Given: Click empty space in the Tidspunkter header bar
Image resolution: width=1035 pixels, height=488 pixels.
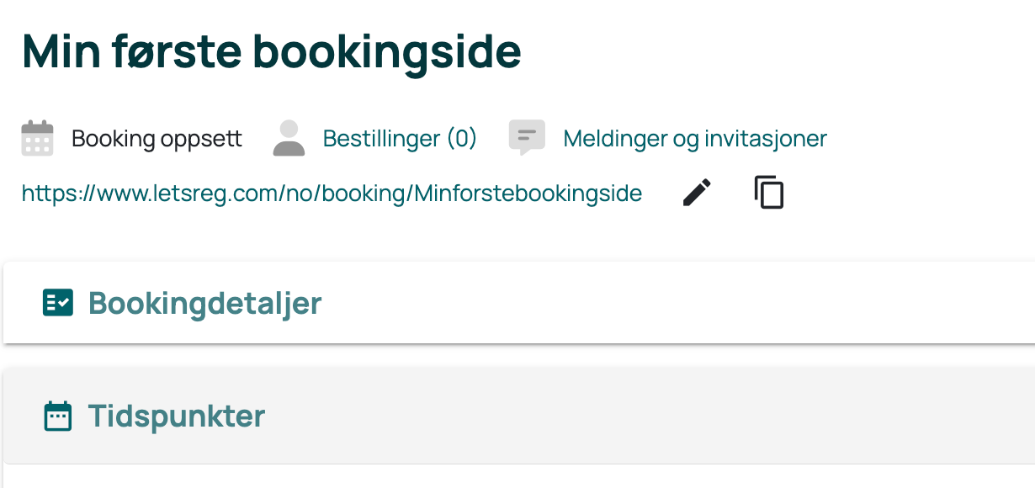Looking at the screenshot, I should click(648, 416).
